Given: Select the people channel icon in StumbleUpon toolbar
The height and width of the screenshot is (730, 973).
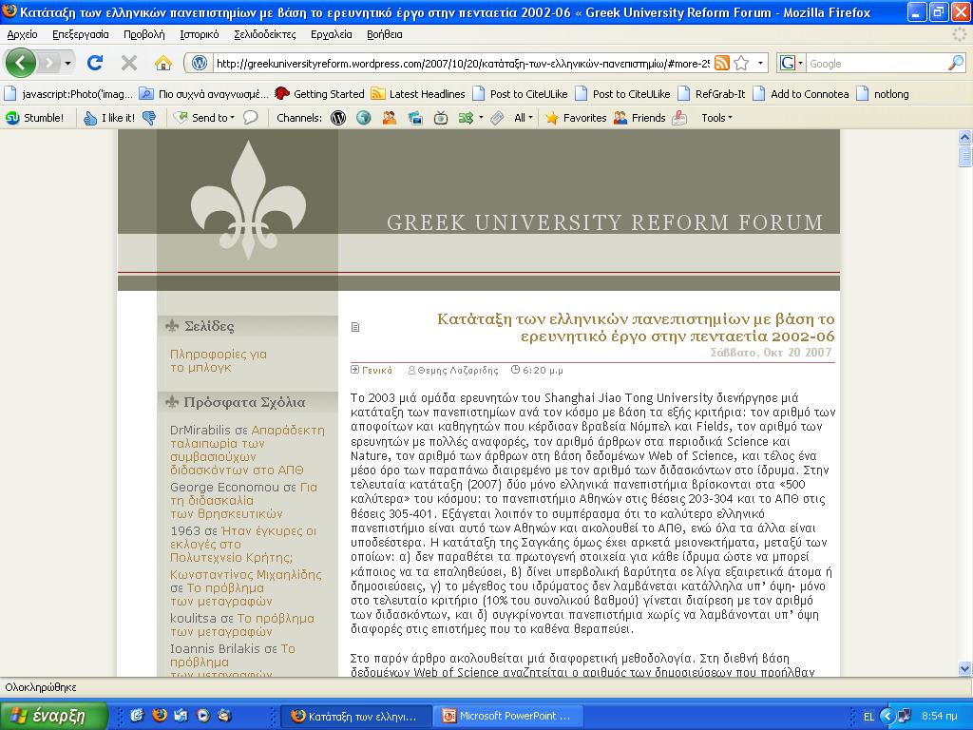Looking at the screenshot, I should coord(389,118).
